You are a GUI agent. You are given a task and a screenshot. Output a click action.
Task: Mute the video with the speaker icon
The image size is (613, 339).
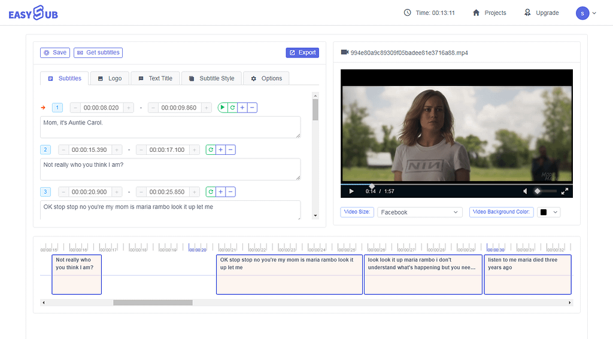coord(525,191)
